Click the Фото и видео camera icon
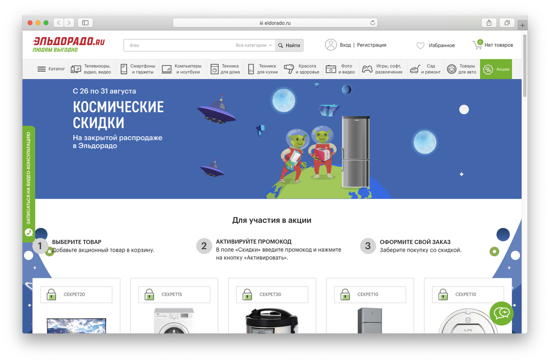 [x=331, y=69]
